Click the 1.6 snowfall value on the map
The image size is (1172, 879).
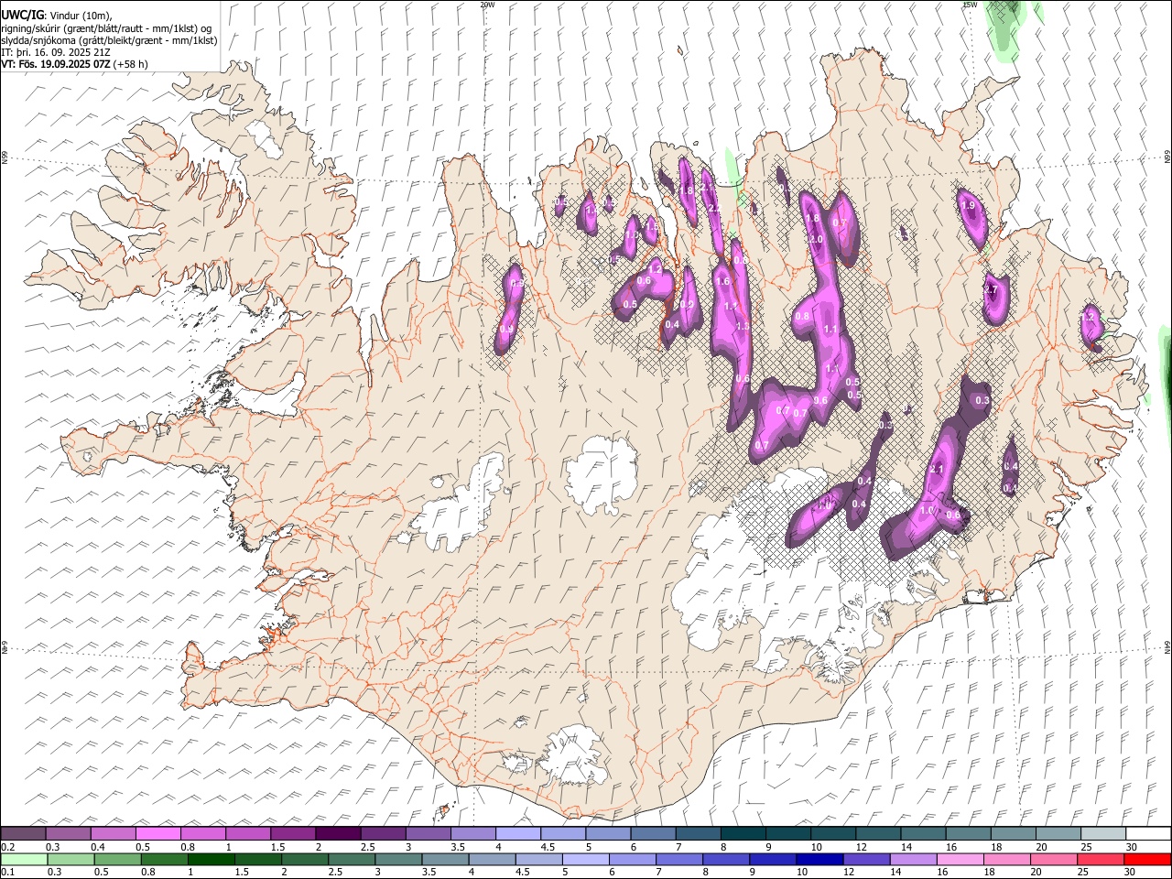click(x=723, y=282)
